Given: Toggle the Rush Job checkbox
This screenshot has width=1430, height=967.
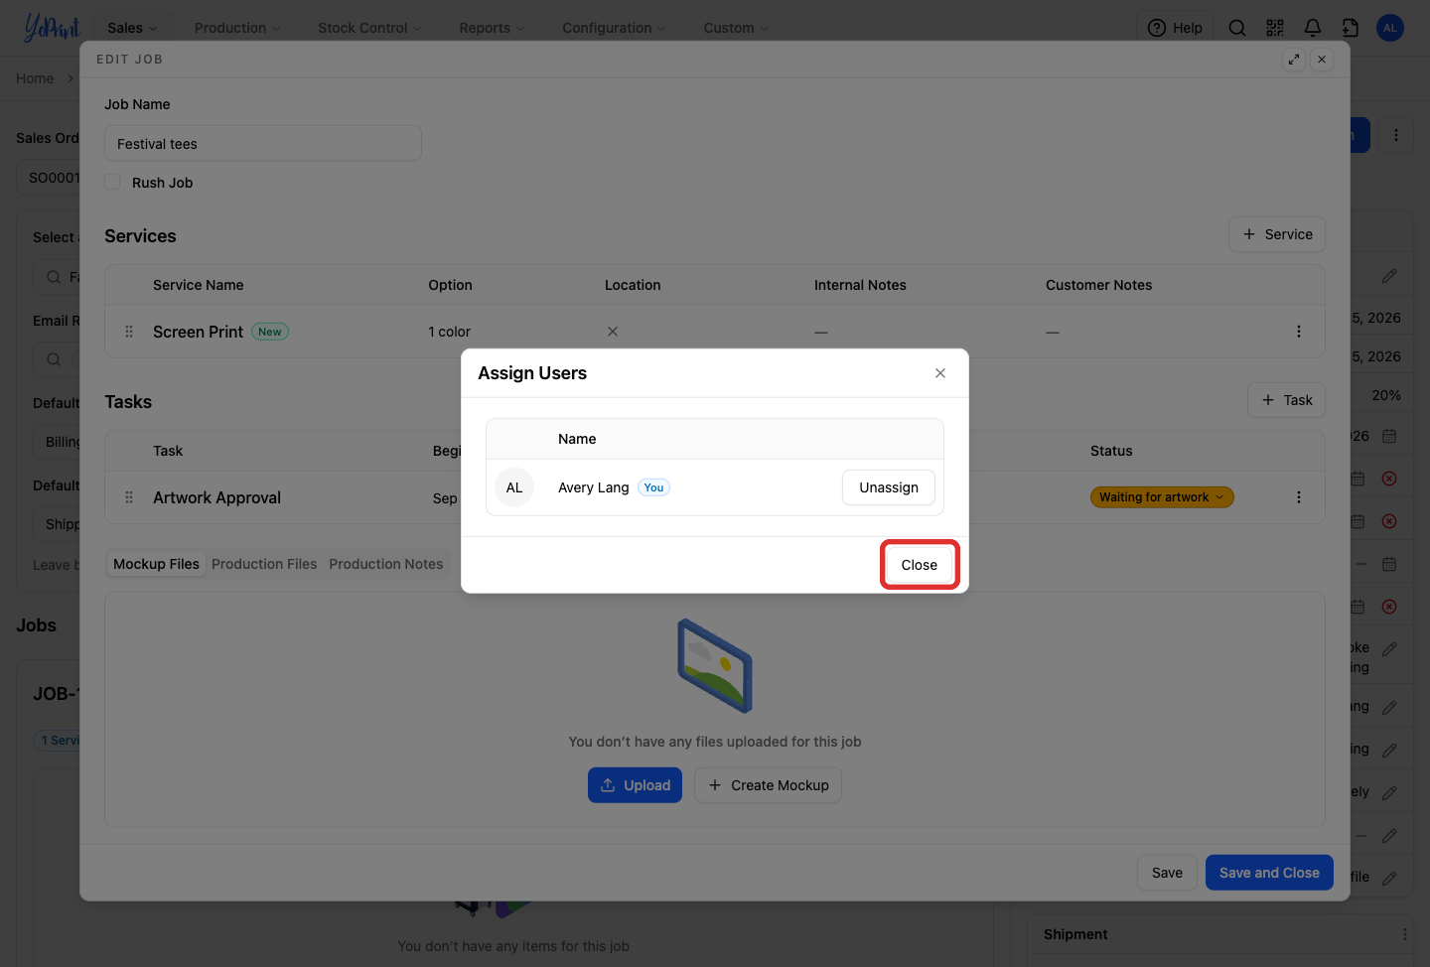Looking at the screenshot, I should pyautogui.click(x=113, y=183).
